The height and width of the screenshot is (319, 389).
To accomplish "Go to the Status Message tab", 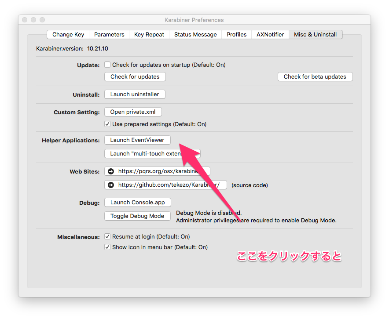I will [195, 34].
